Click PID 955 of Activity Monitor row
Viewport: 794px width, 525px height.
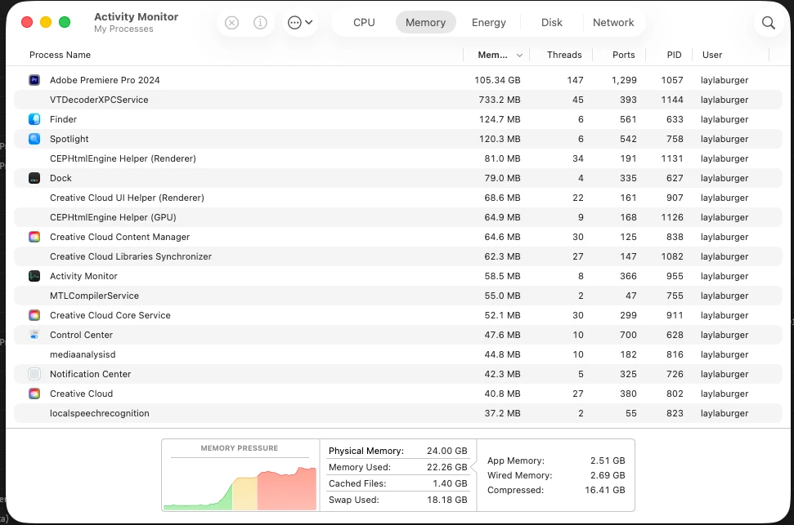point(675,276)
